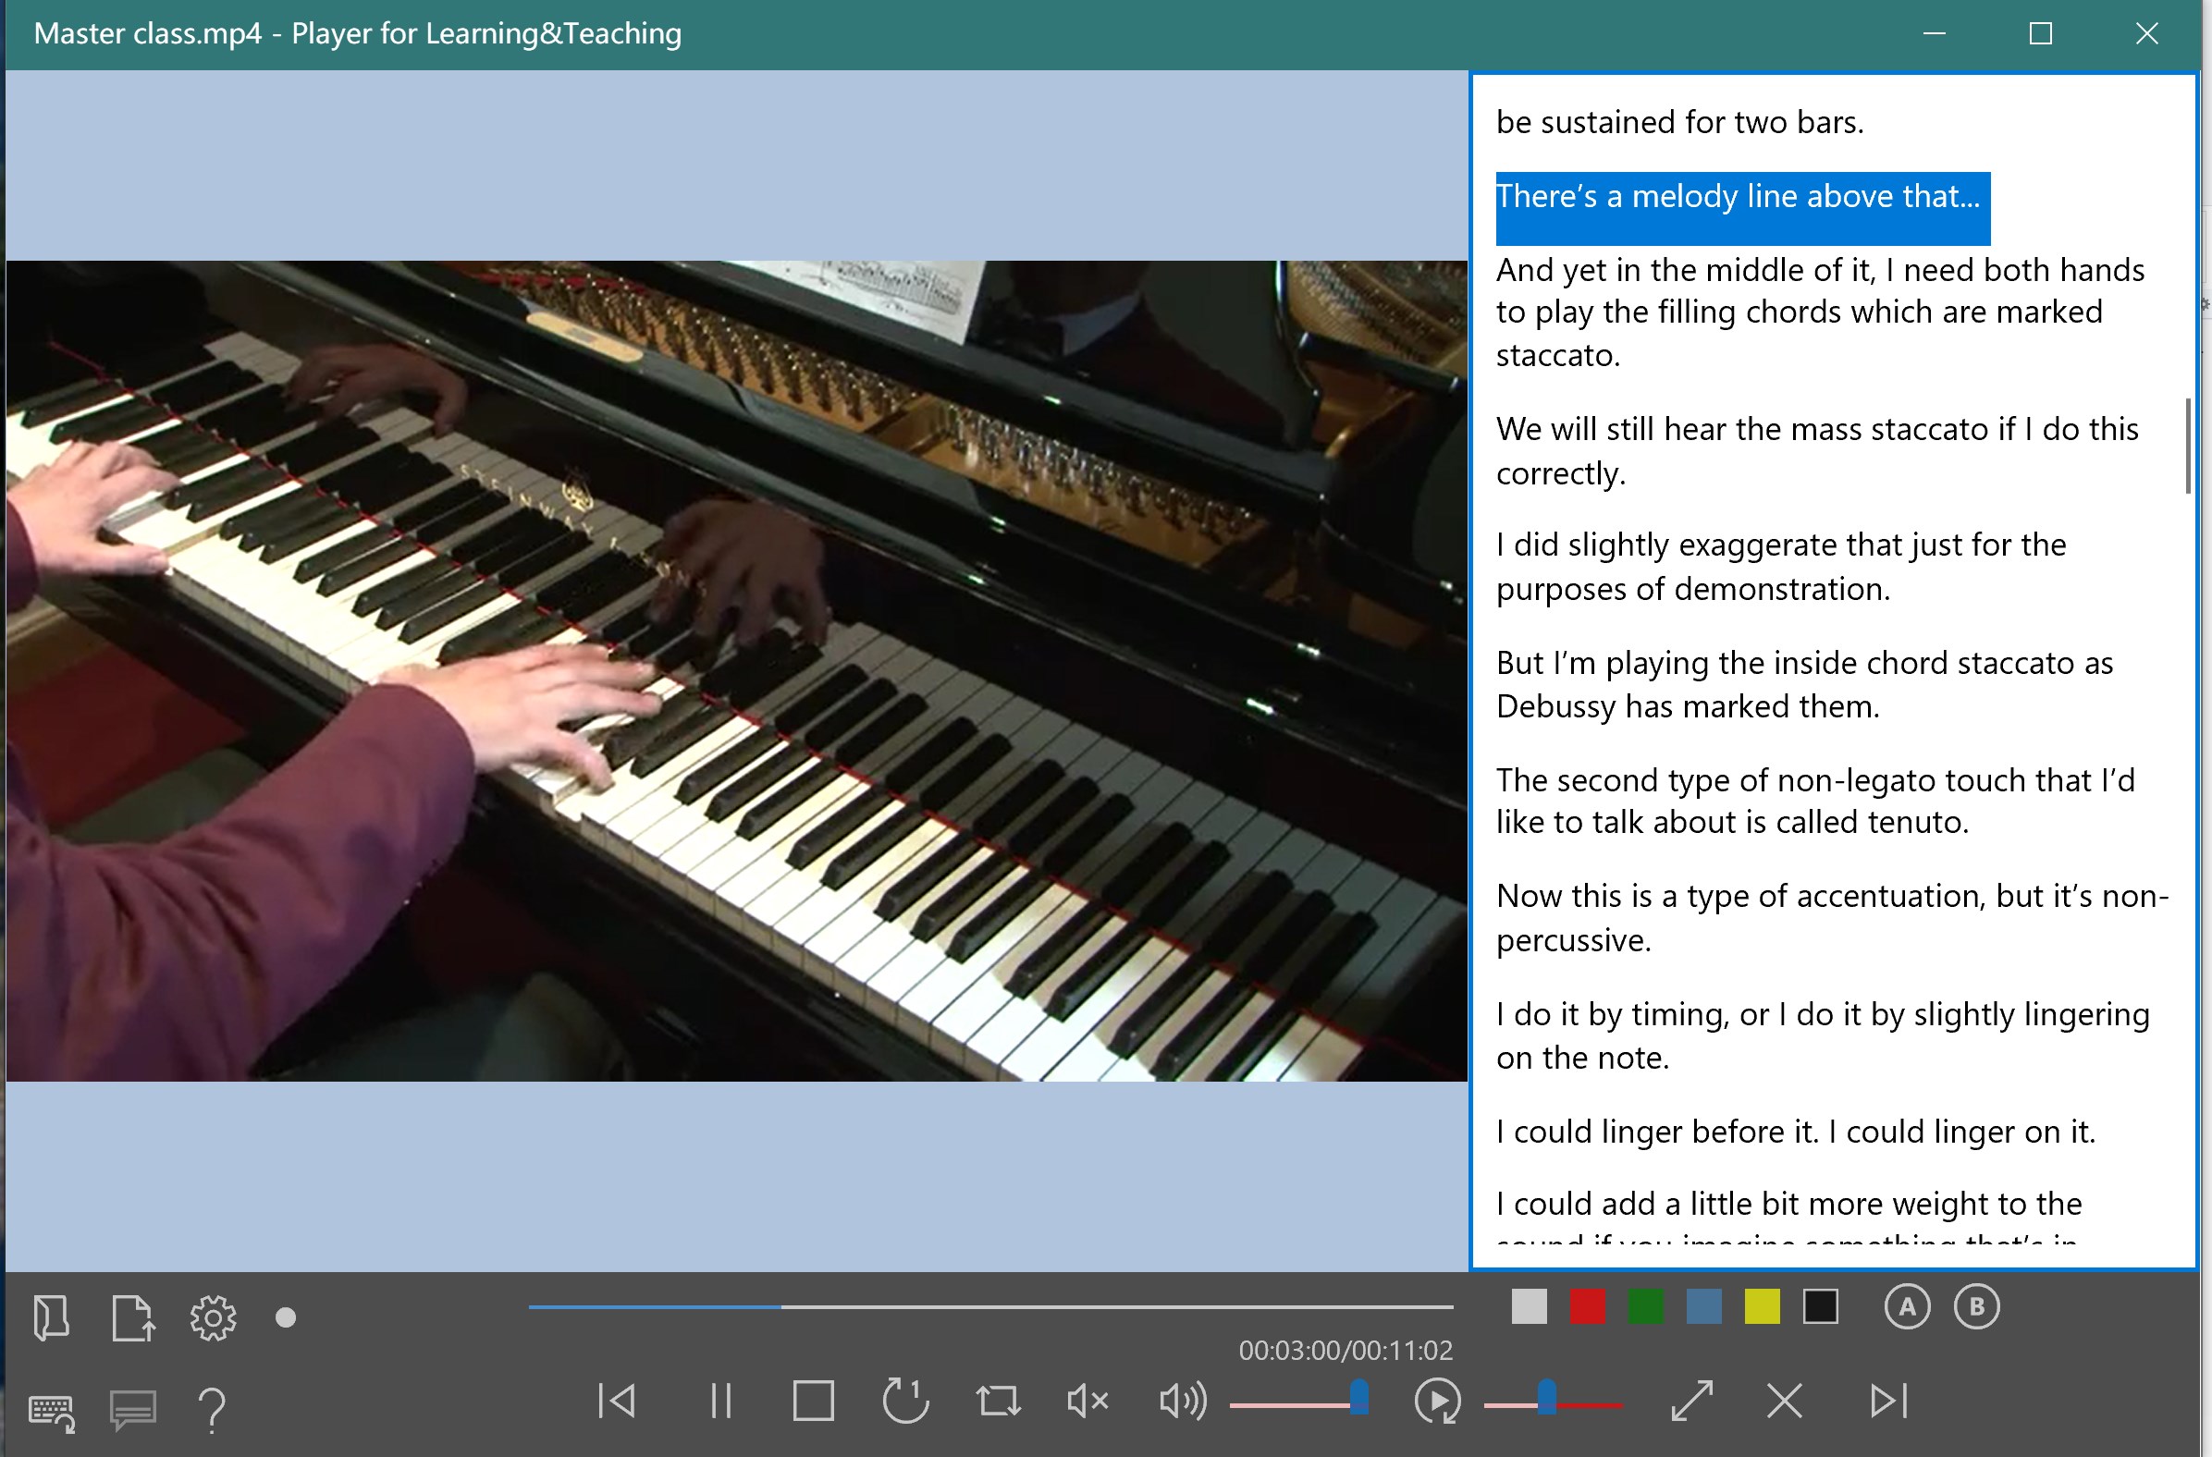This screenshot has height=1457, width=2212.
Task: Stop the video playback
Action: 813,1401
